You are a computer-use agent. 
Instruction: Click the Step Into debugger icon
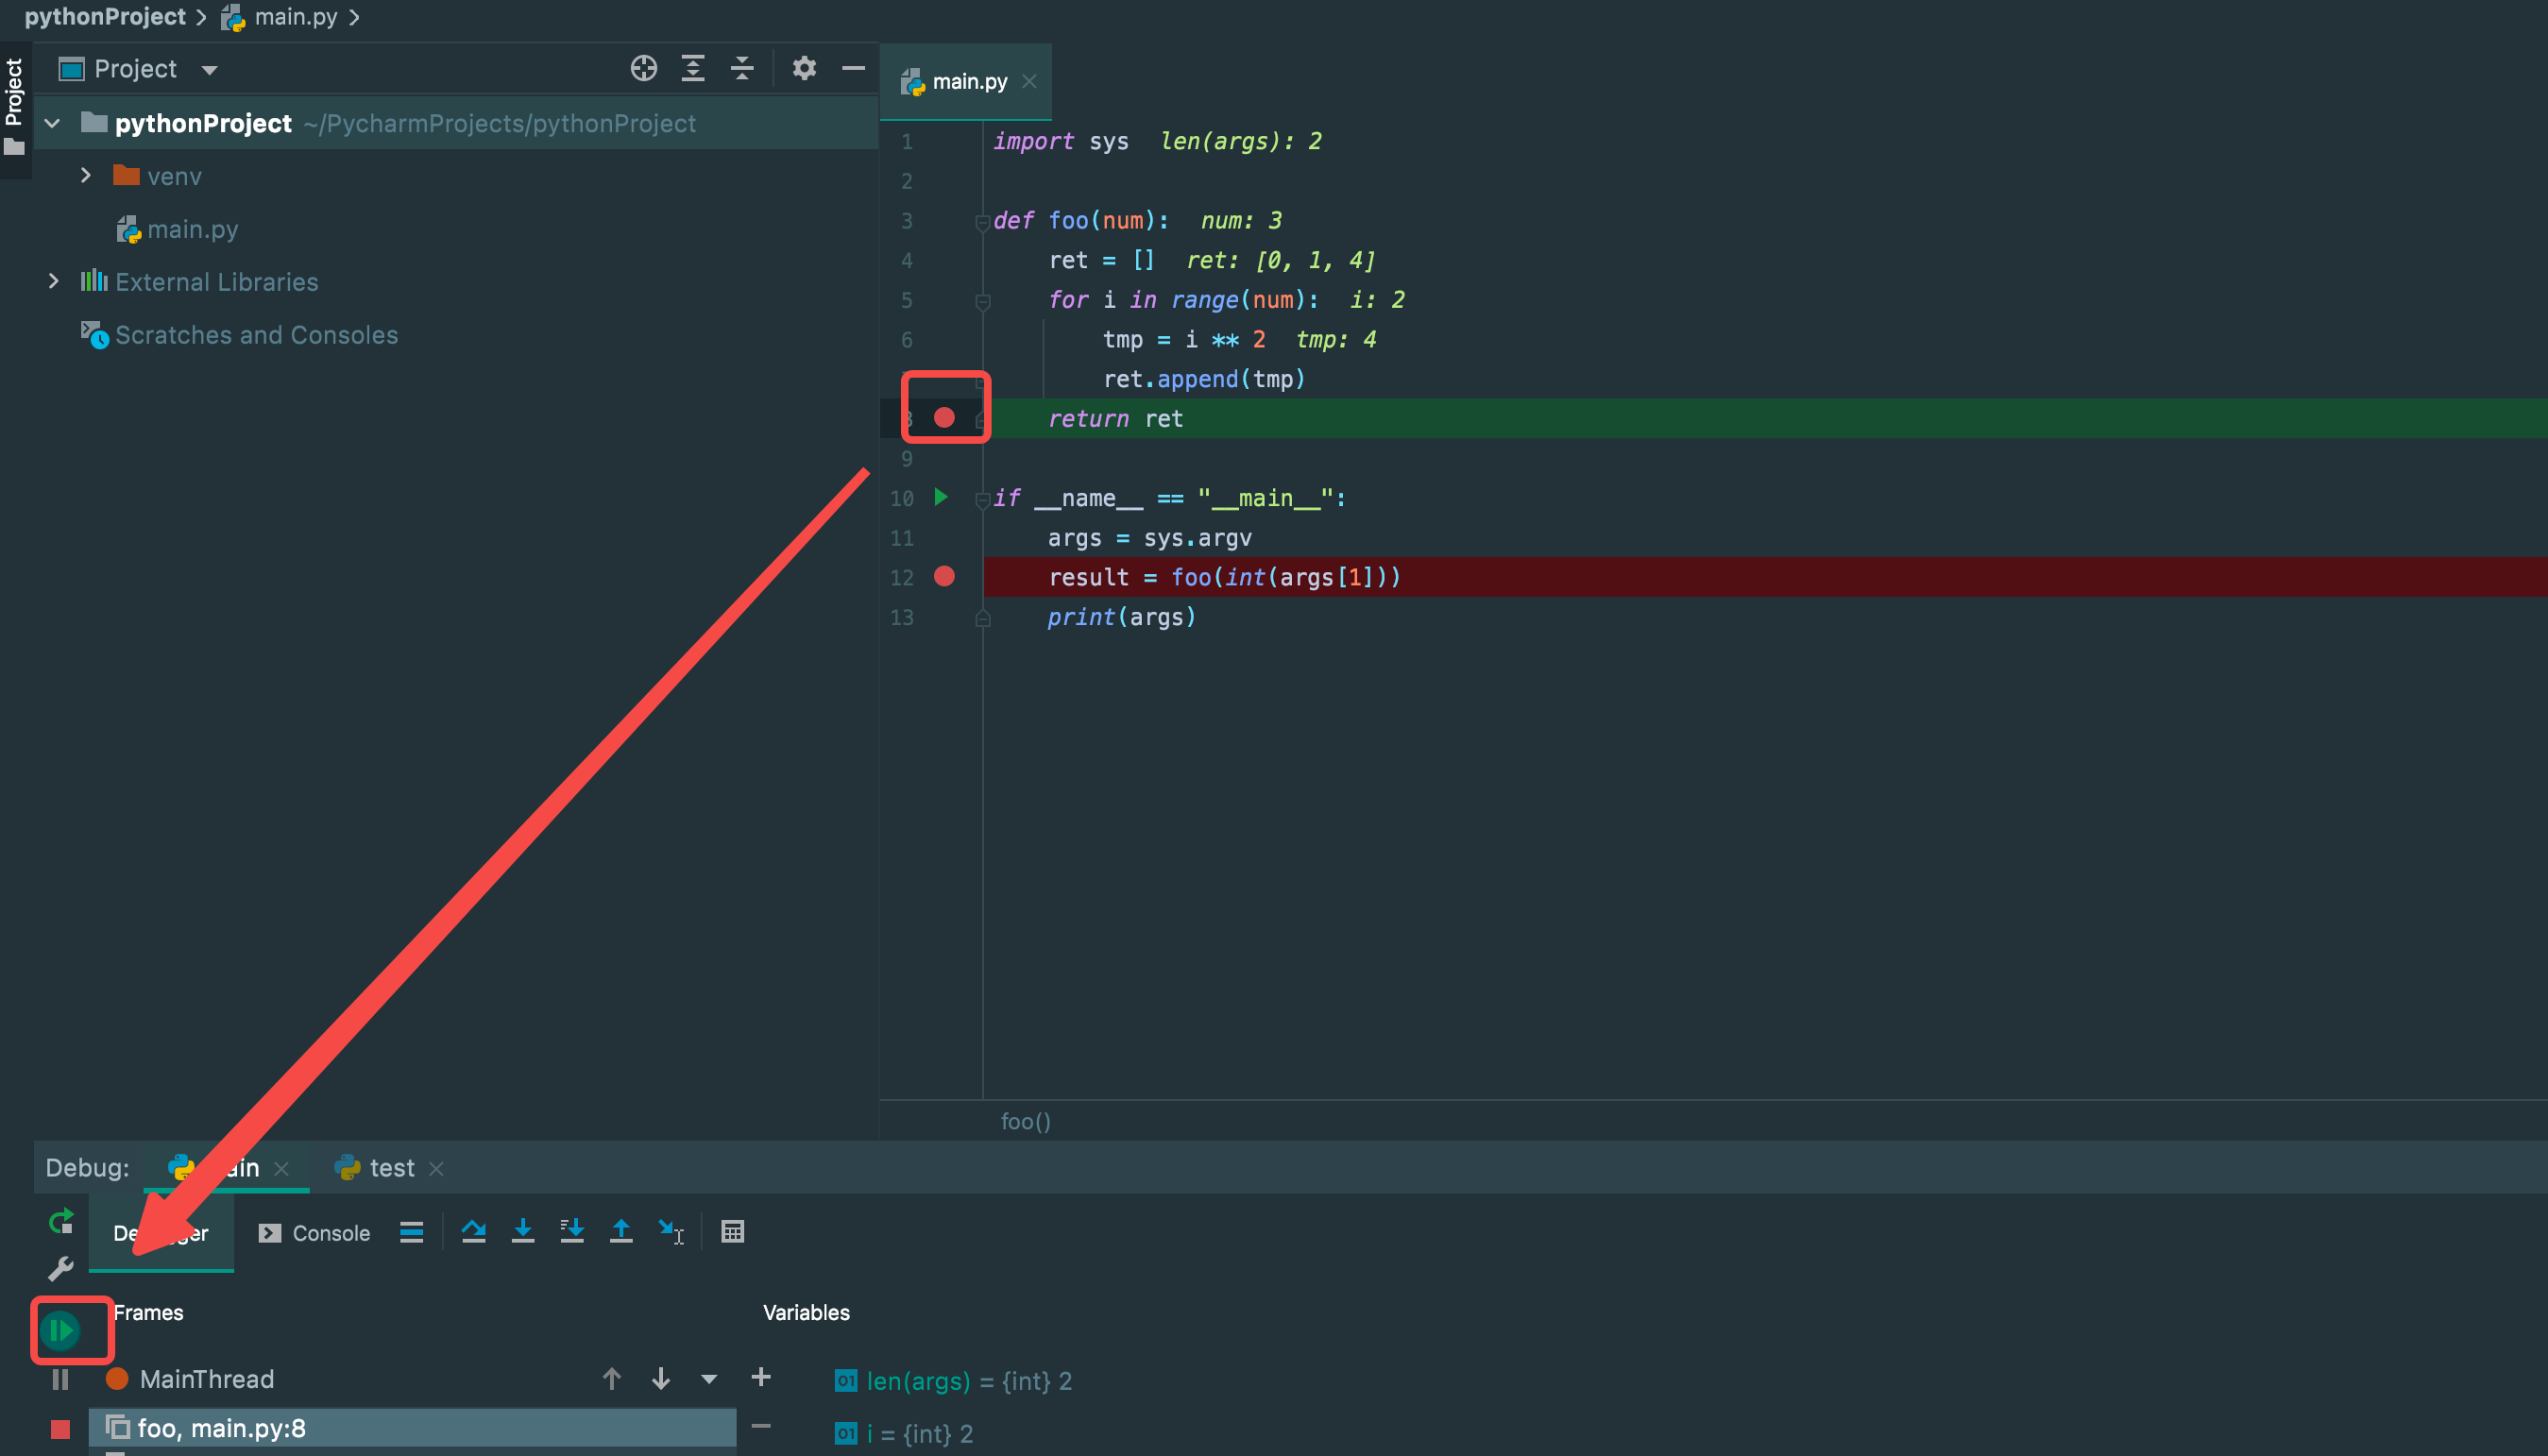click(523, 1230)
